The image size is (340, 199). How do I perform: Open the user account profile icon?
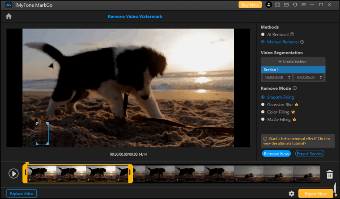pyautogui.click(x=268, y=4)
